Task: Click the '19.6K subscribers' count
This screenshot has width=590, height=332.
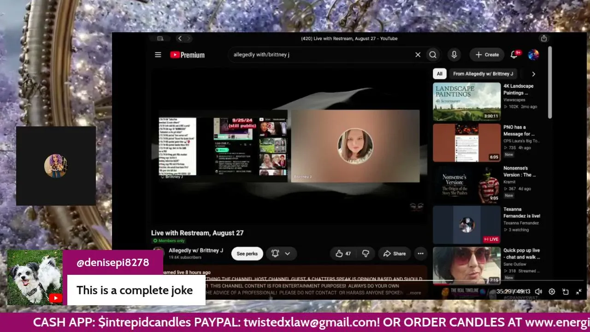Action: (x=185, y=257)
